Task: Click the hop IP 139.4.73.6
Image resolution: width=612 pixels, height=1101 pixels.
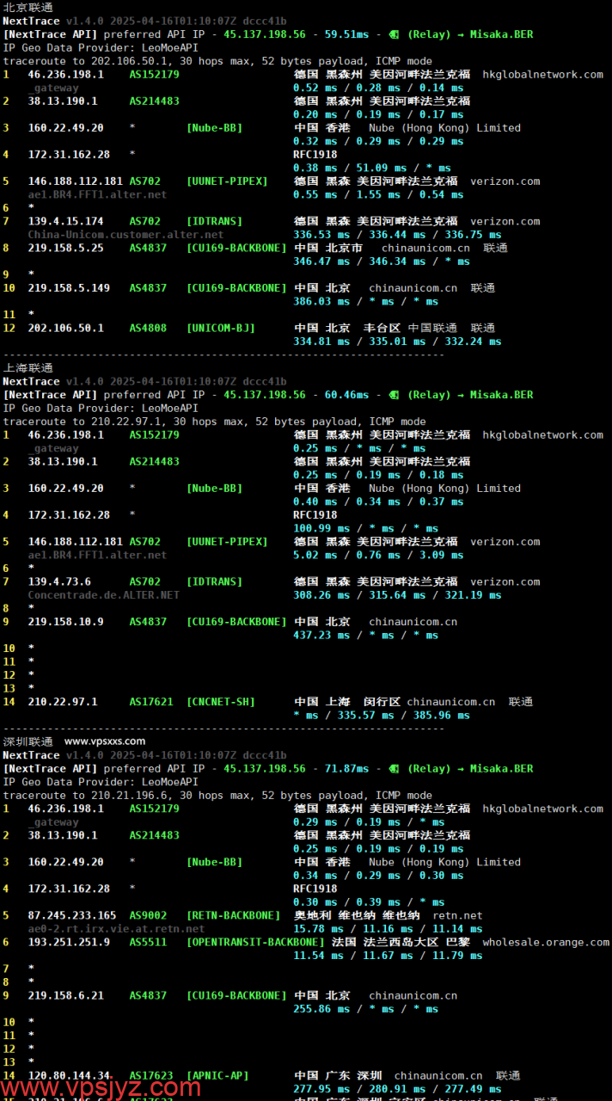Action: point(59,581)
